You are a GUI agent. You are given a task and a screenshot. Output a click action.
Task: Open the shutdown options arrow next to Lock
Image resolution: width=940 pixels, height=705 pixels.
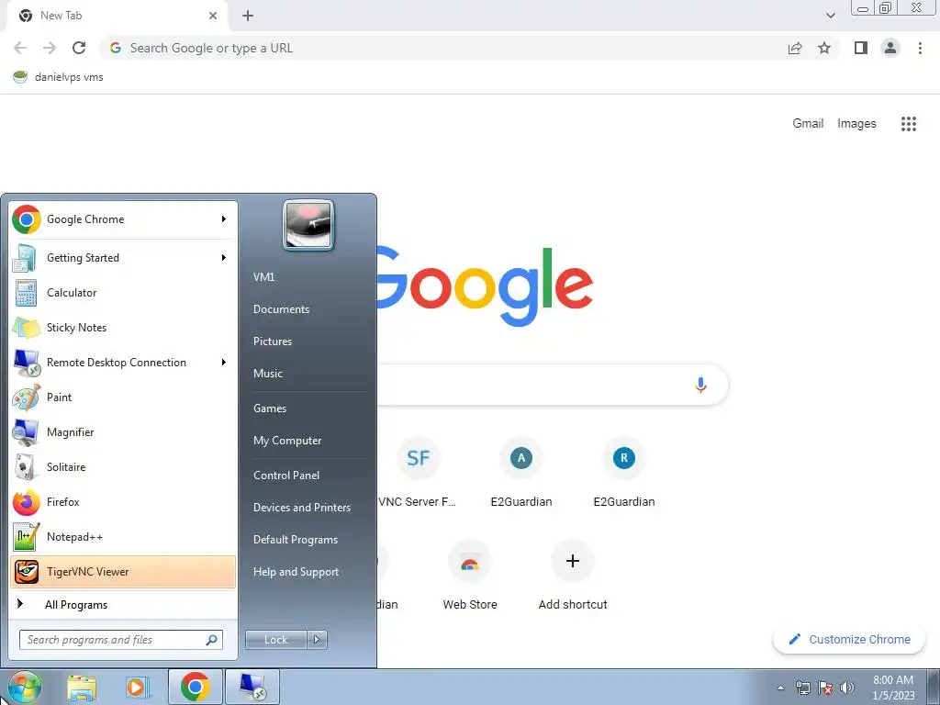click(317, 640)
